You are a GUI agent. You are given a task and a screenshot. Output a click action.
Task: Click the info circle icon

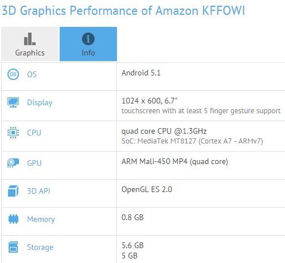click(88, 39)
